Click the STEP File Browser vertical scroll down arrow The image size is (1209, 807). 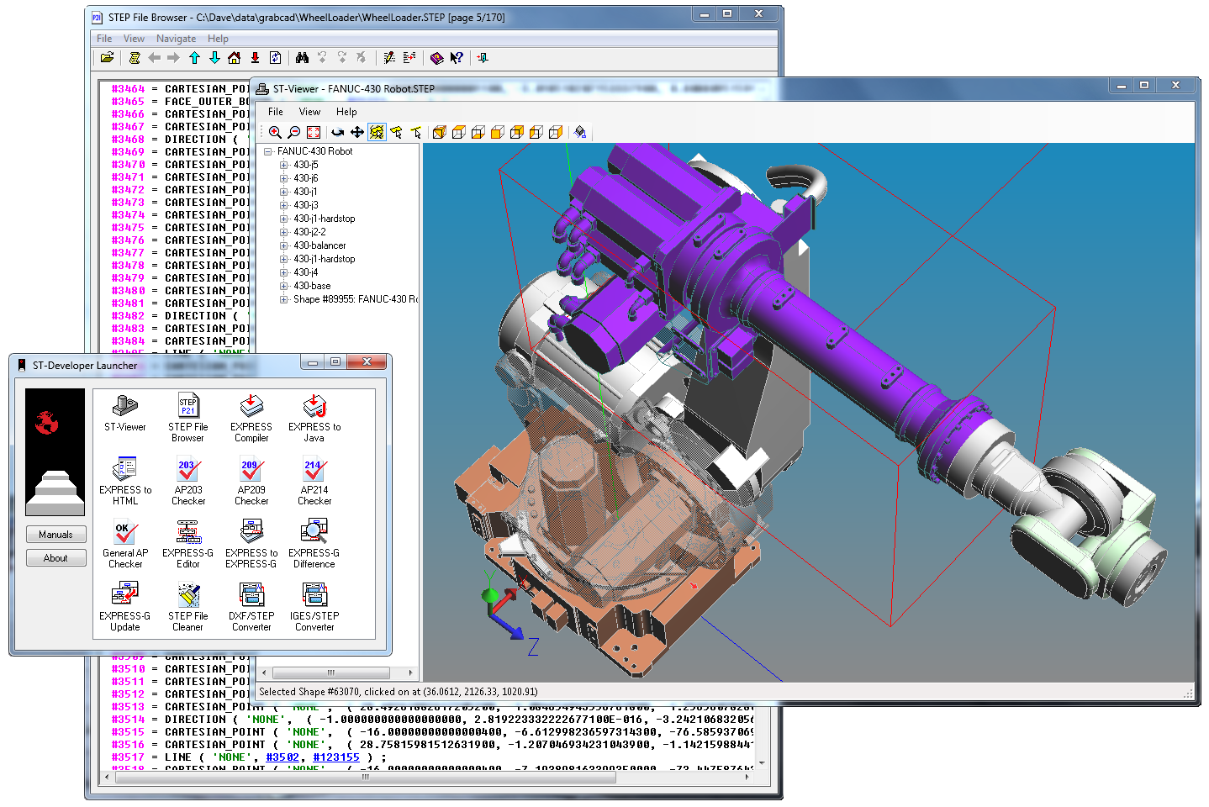pos(762,763)
